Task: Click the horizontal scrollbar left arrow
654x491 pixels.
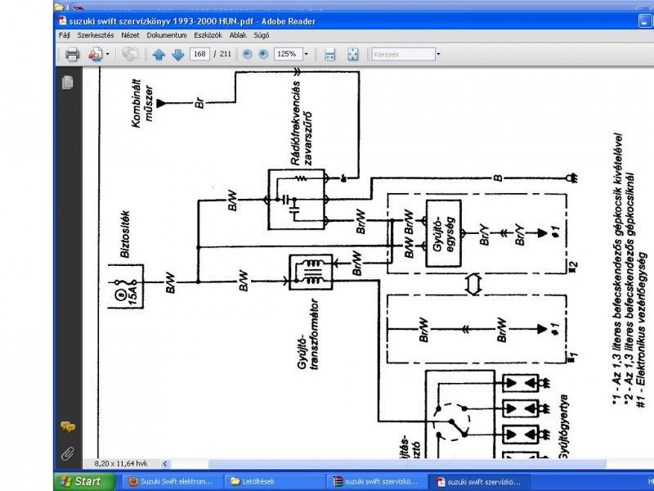Action: (x=165, y=463)
